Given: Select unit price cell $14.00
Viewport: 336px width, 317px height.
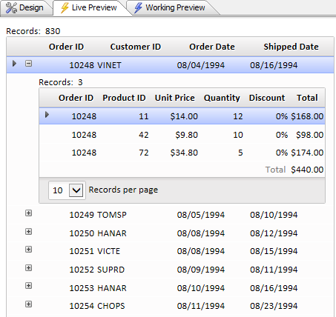Looking at the screenshot, I should [x=184, y=116].
